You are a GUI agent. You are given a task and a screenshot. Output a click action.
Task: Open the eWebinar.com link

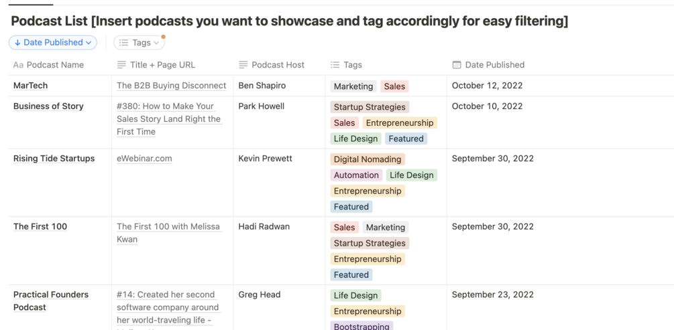pyautogui.click(x=144, y=159)
